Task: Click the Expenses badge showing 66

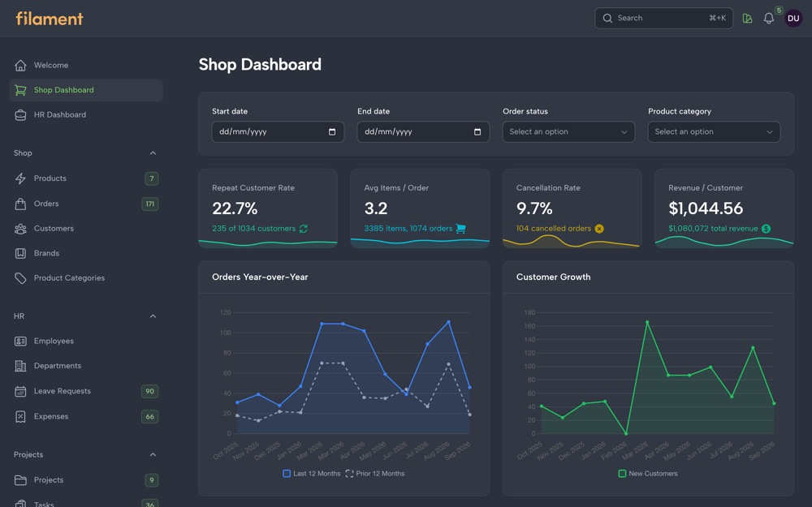Action: click(150, 416)
